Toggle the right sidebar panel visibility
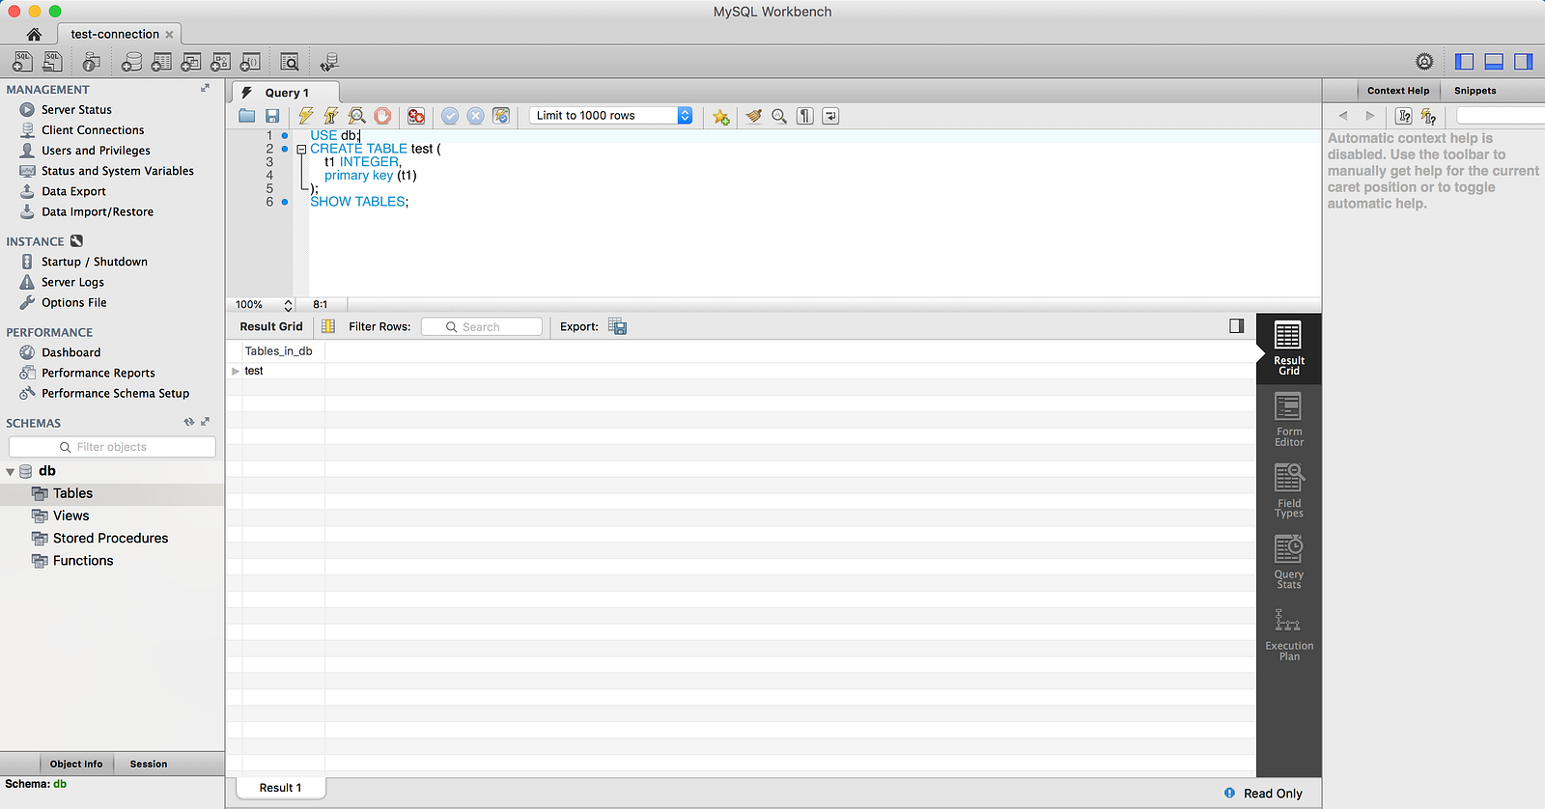 1524,62
